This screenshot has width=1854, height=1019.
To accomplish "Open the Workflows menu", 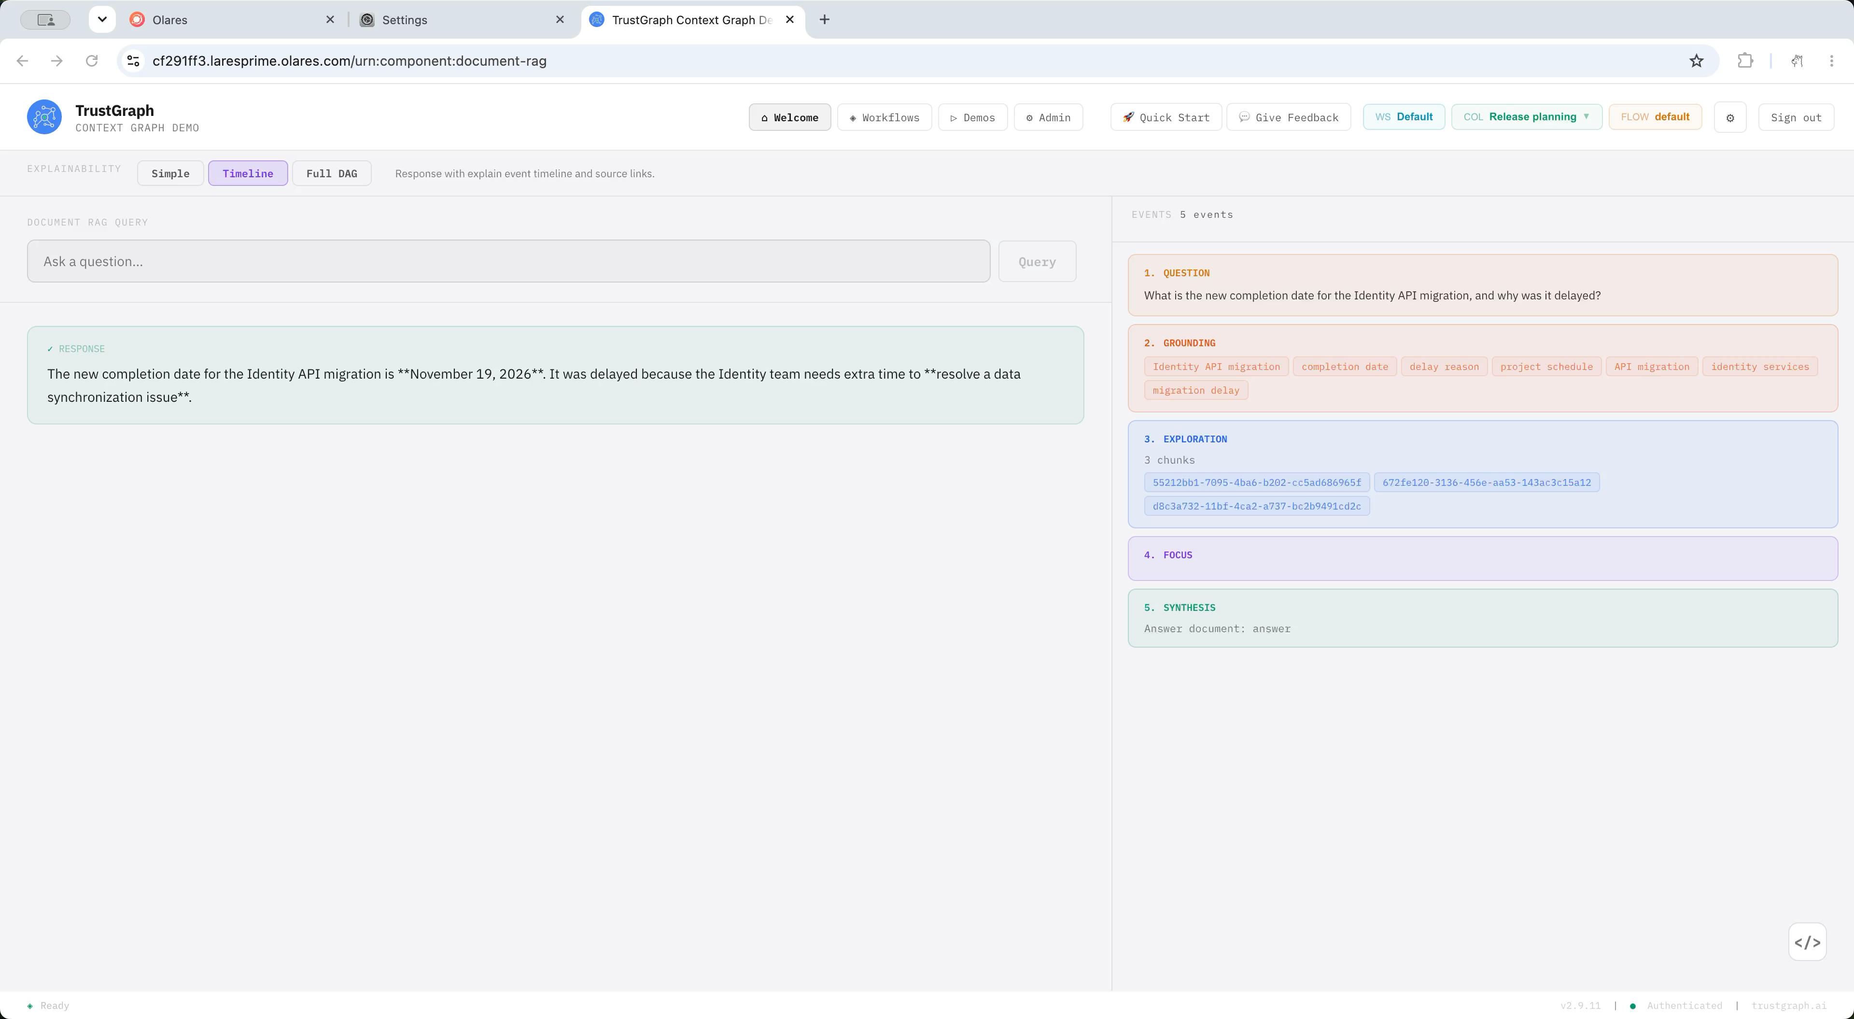I will (x=885, y=117).
